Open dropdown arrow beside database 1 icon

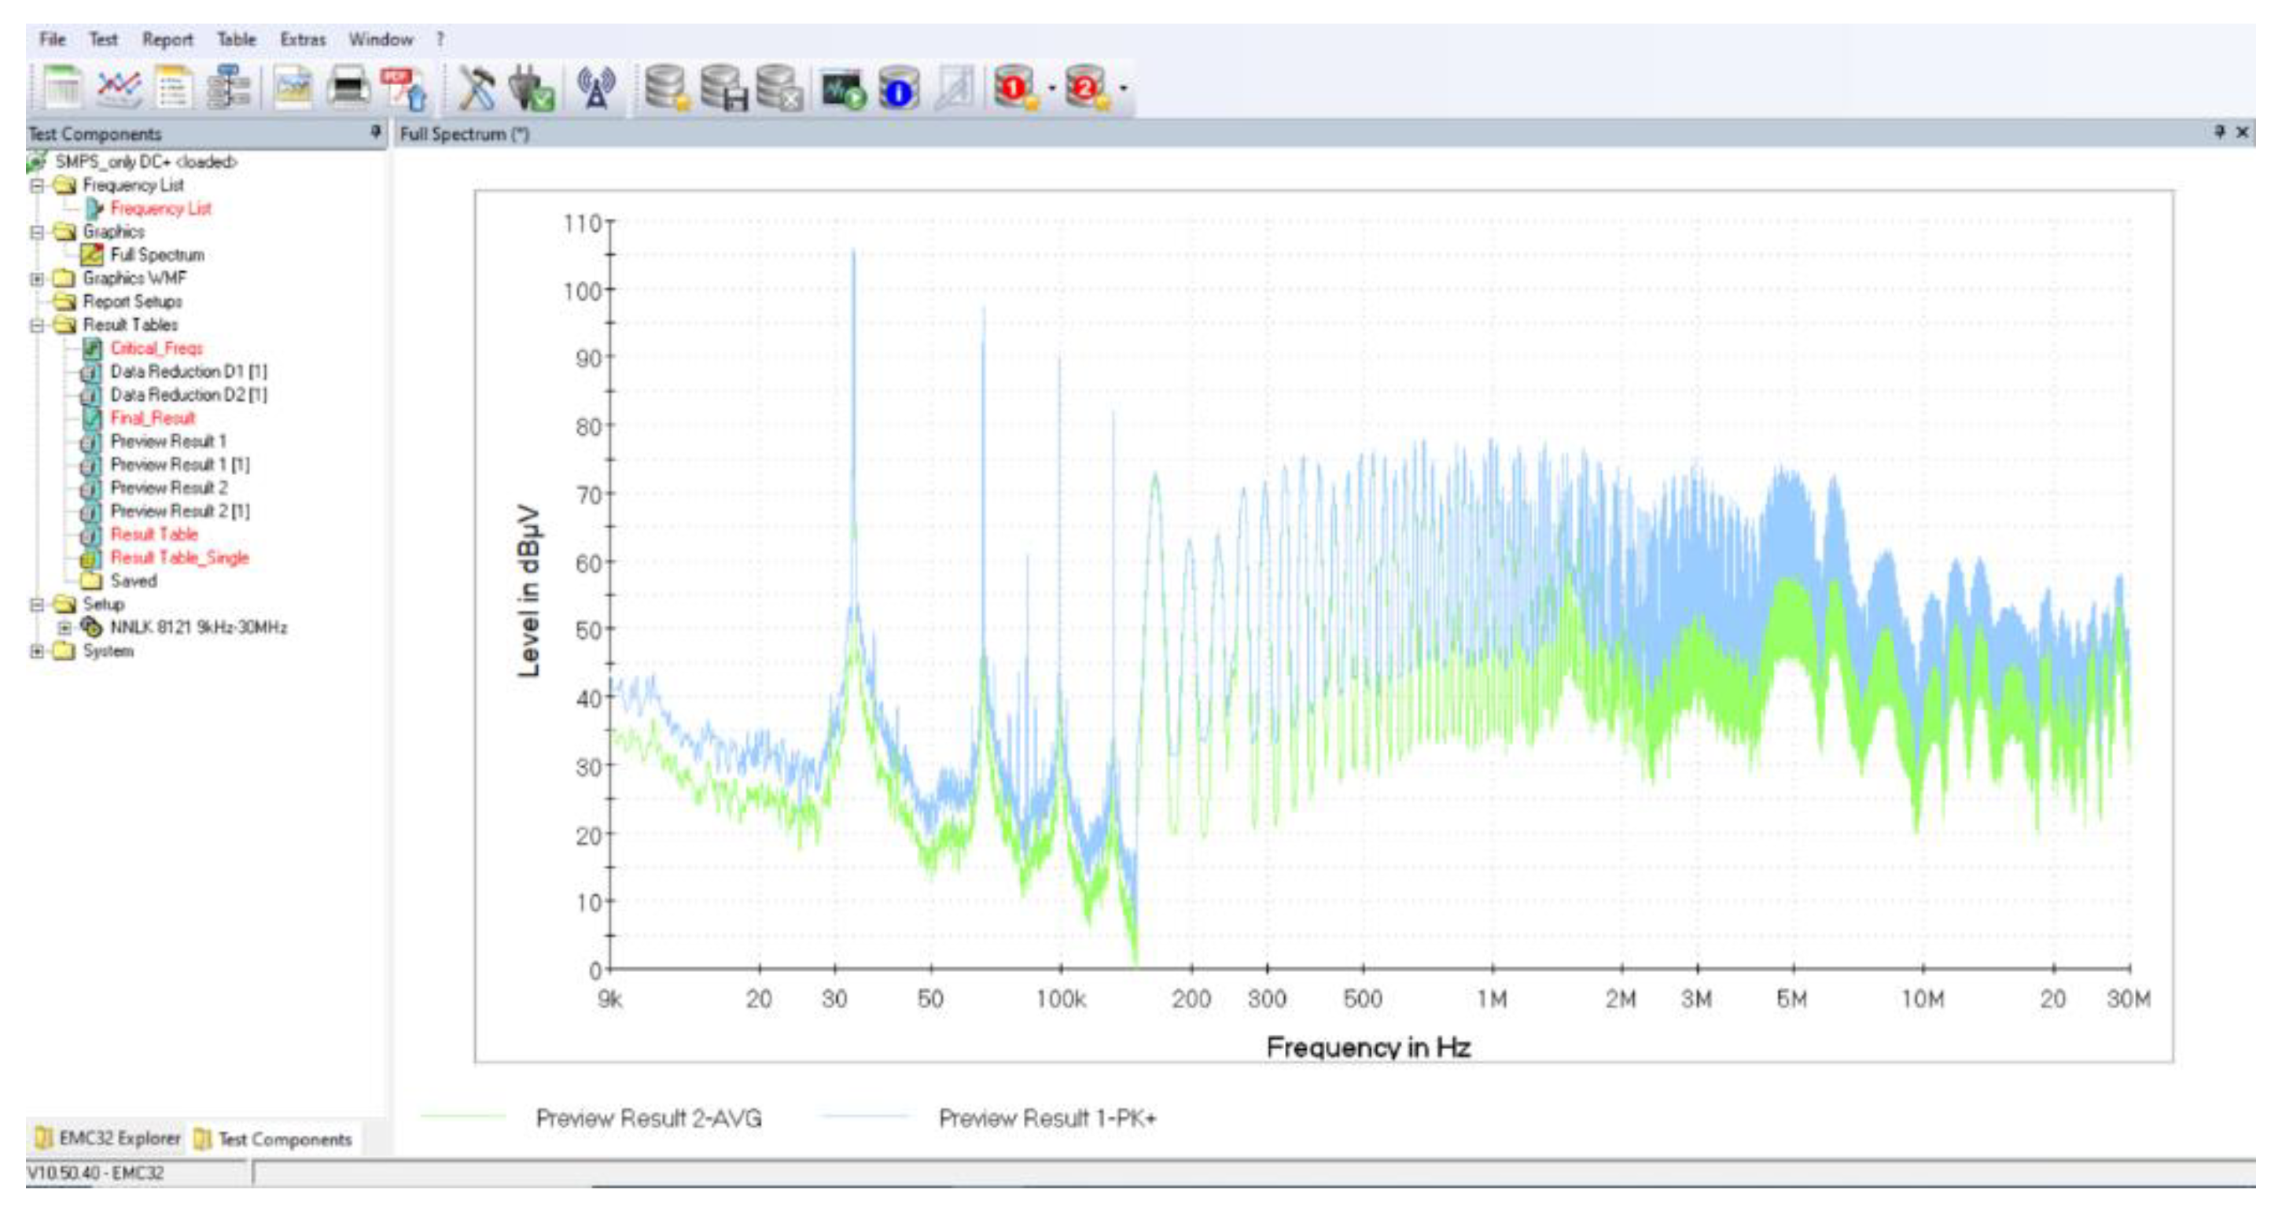[1051, 89]
